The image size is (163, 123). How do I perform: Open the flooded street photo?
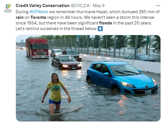(x=88, y=78)
